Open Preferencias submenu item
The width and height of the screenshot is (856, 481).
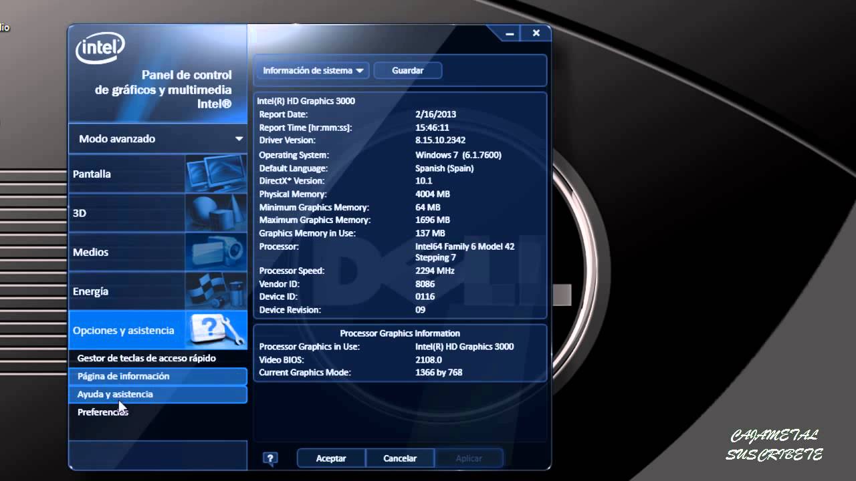click(x=158, y=412)
